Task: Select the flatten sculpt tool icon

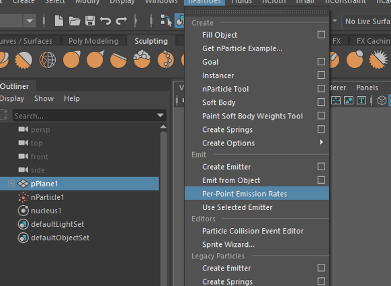Action: click(x=118, y=60)
